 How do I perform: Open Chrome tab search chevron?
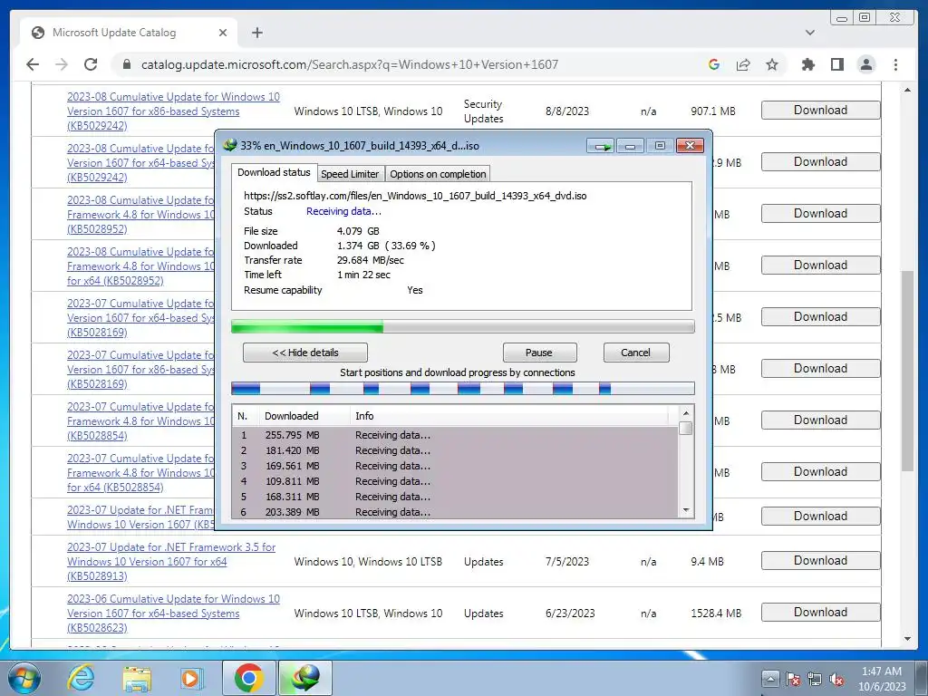point(809,33)
